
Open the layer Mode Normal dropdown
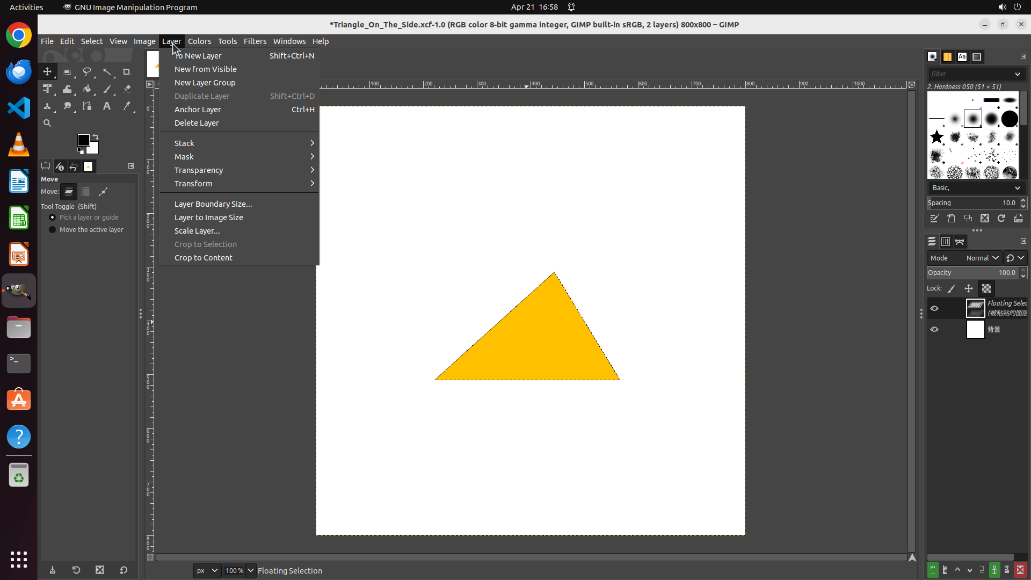point(982,258)
